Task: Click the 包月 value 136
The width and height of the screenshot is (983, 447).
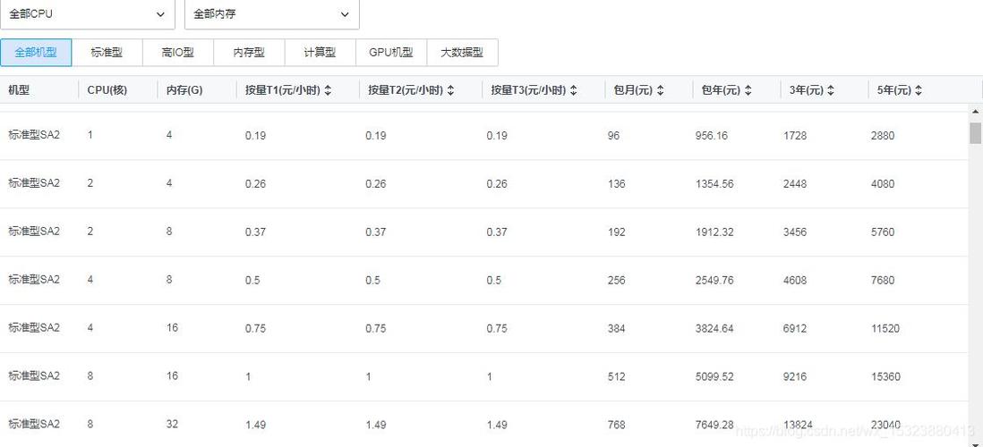Action: coord(616,184)
